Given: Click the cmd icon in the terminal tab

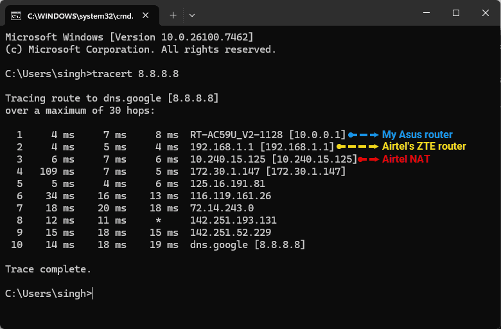Looking at the screenshot, I should pos(17,14).
